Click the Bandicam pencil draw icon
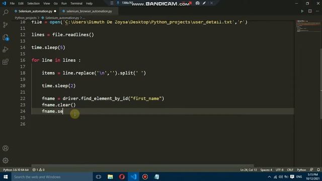This screenshot has width=322, height=181. pyautogui.click(x=204, y=3)
